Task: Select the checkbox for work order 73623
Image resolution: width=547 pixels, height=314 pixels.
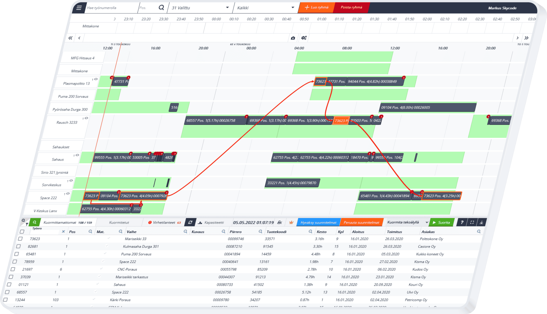Action: tap(20, 238)
